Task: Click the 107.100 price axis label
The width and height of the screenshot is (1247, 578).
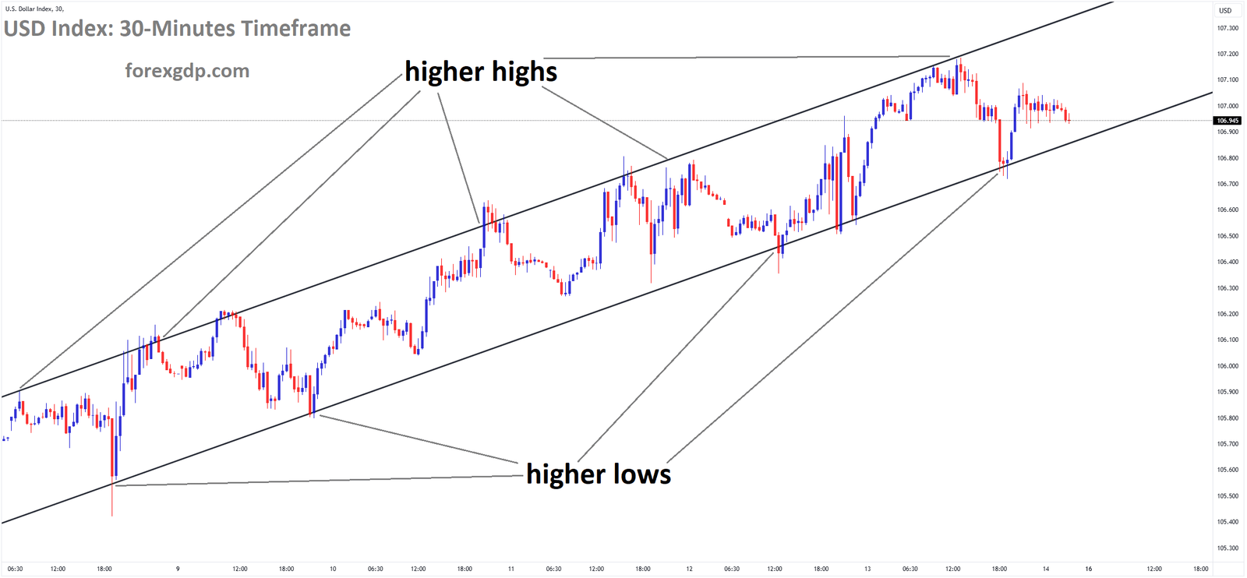Action: coord(1228,80)
